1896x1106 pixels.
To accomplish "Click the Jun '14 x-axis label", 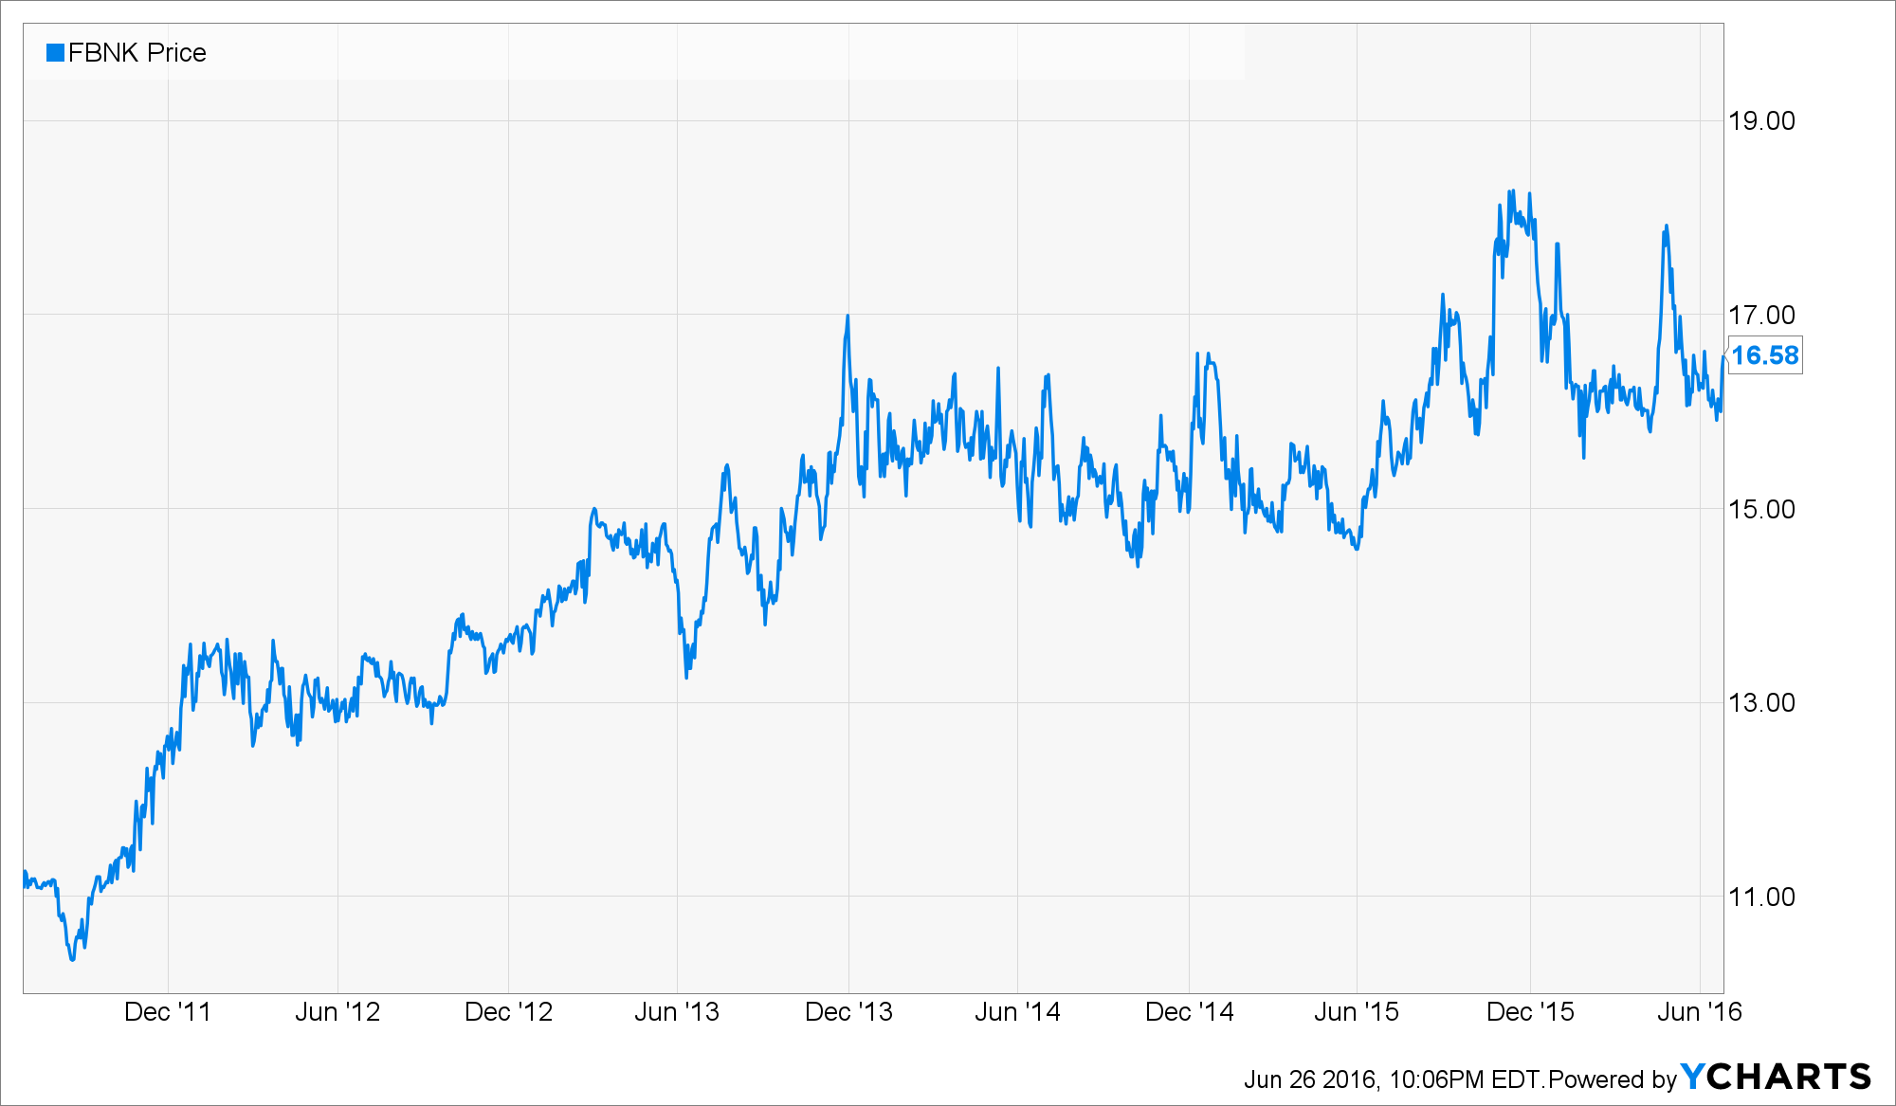I will coord(1017,1012).
